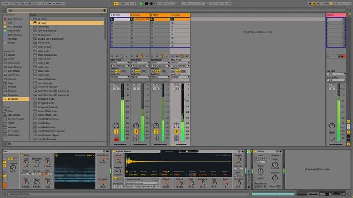The image size is (353, 198).
Task: Select All results in browser sidebar
Action: 16,99
